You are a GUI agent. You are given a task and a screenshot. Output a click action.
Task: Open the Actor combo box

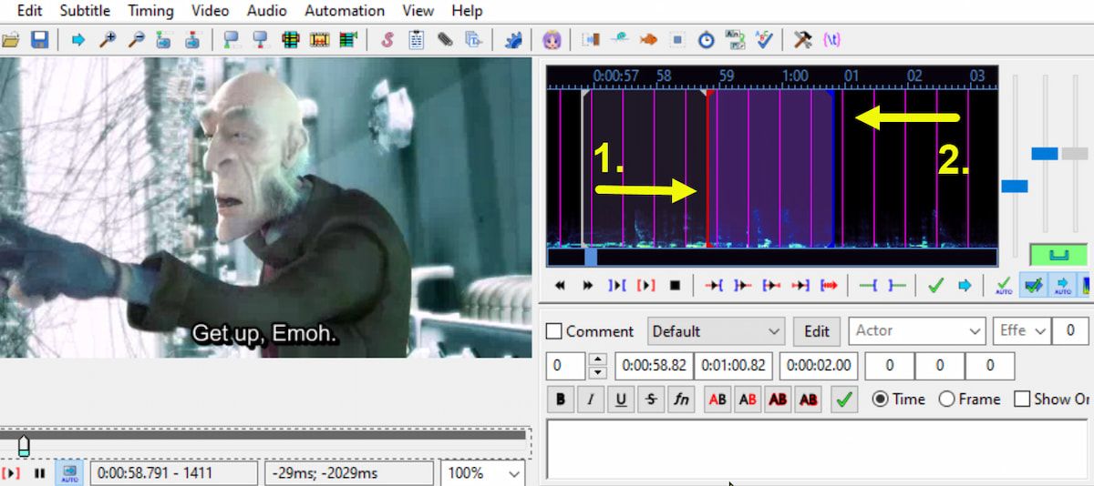click(x=916, y=331)
